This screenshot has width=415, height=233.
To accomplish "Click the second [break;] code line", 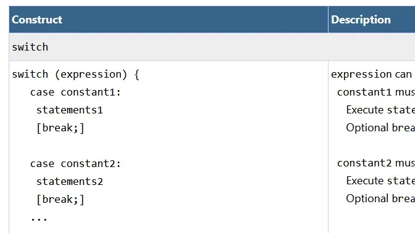I will (61, 200).
